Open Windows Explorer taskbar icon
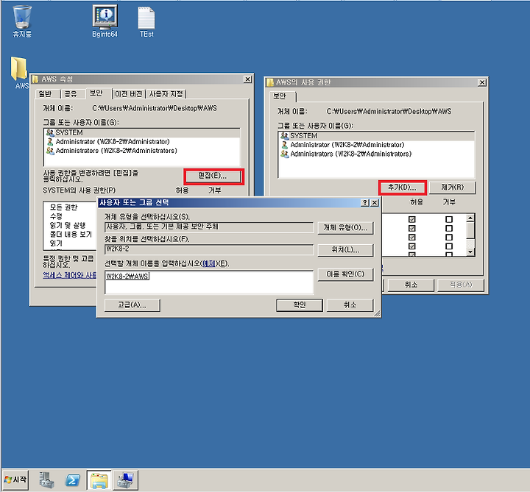530x492 pixels. [x=99, y=479]
